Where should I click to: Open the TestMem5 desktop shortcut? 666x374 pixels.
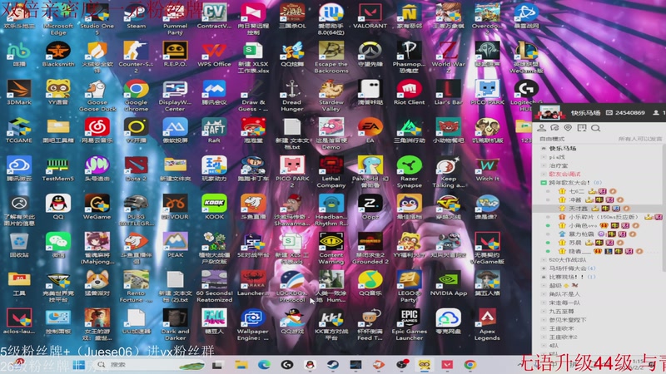(58, 169)
